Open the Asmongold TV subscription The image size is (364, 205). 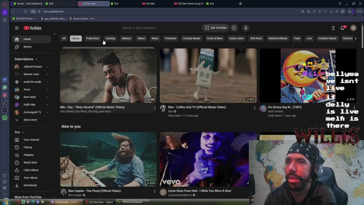(31, 112)
